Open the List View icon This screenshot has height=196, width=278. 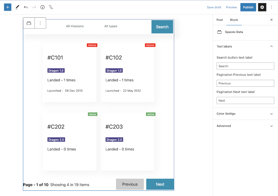click(x=51, y=7)
